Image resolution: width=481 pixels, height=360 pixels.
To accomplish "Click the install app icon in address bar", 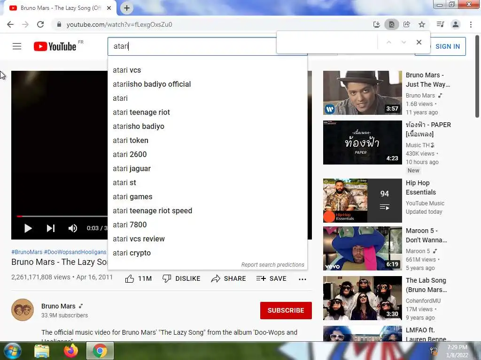I will (376, 24).
